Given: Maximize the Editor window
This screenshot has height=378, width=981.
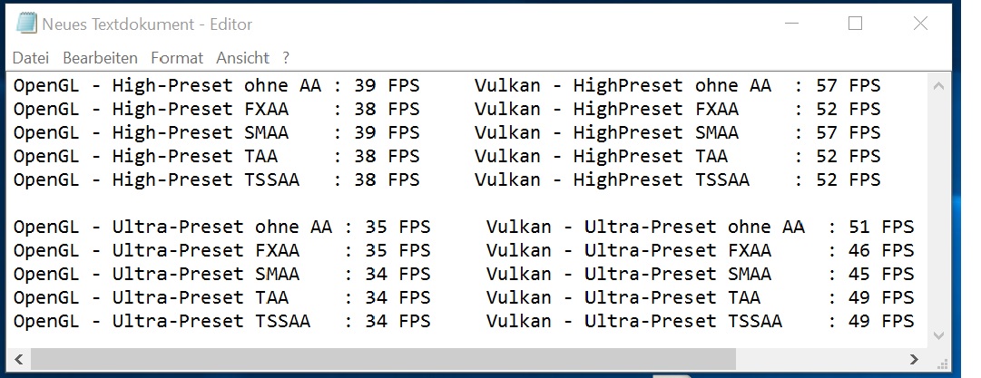Looking at the screenshot, I should [x=855, y=24].
